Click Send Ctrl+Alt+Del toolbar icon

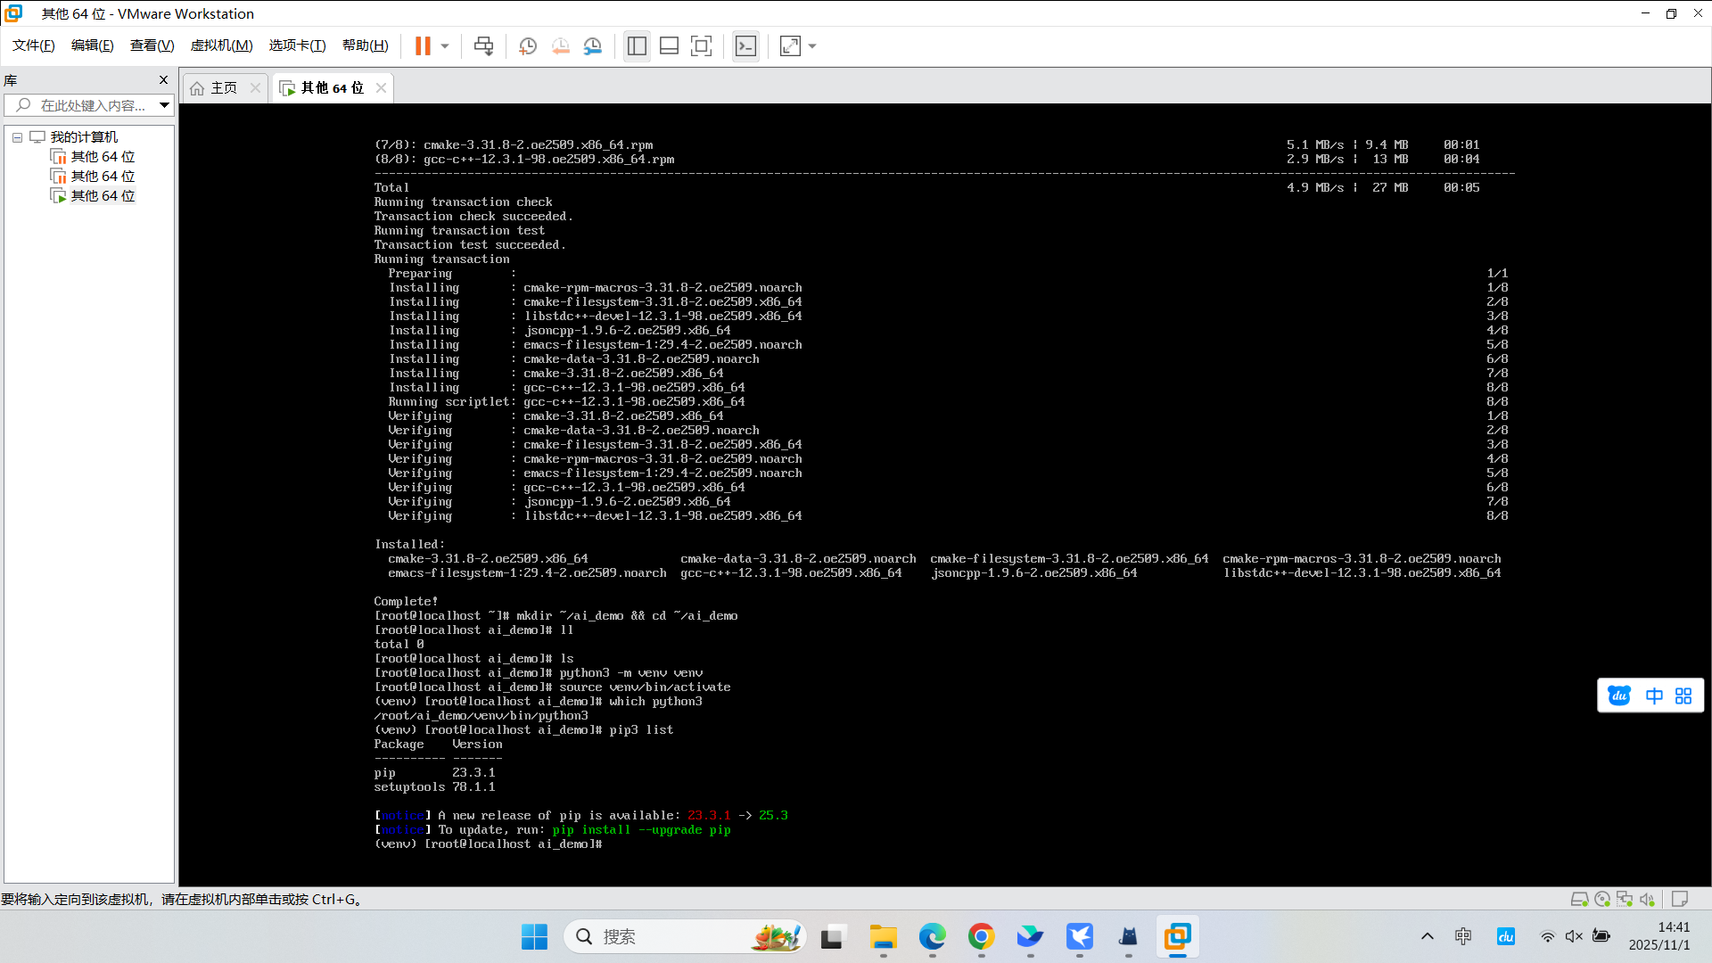(x=483, y=46)
